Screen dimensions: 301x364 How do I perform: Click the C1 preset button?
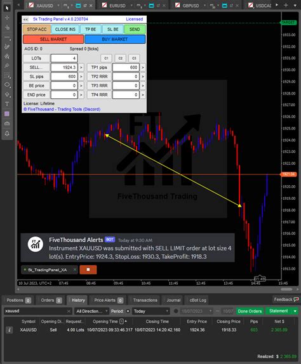tap(106, 58)
